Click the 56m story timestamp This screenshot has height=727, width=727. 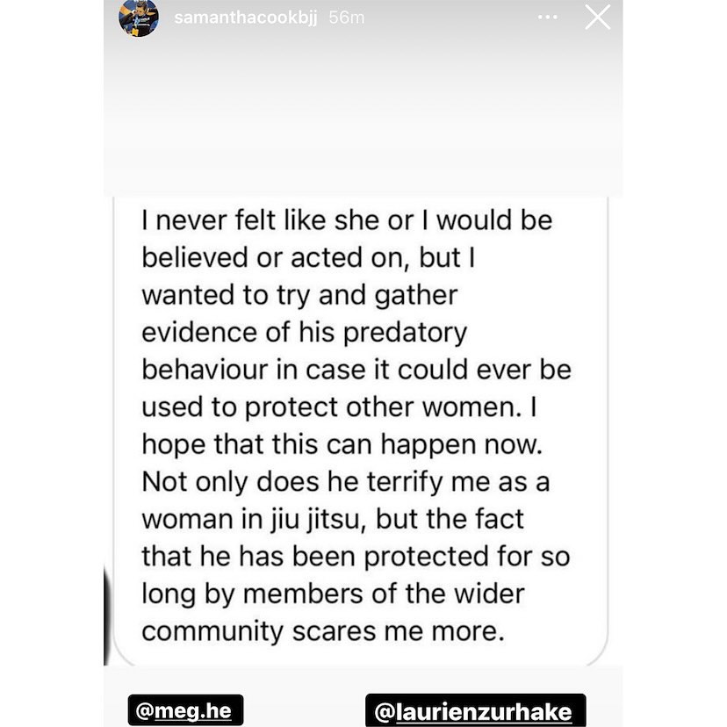coord(347,18)
